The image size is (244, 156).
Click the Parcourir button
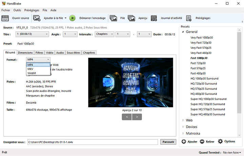[x=168, y=142]
